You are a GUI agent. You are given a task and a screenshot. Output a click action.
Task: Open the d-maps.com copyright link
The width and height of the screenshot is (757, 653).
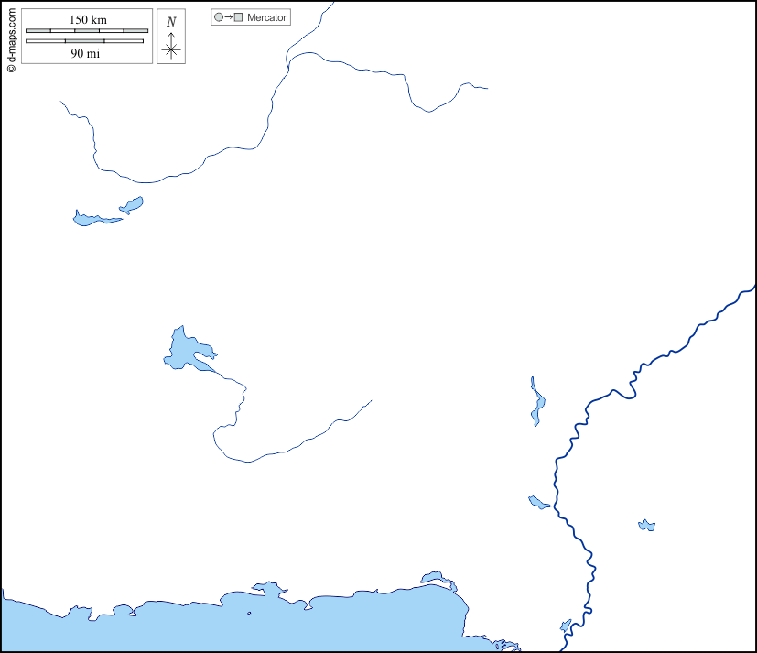(x=11, y=38)
